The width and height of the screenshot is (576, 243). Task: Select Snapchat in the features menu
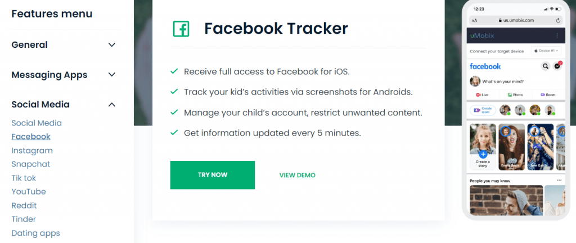point(31,164)
